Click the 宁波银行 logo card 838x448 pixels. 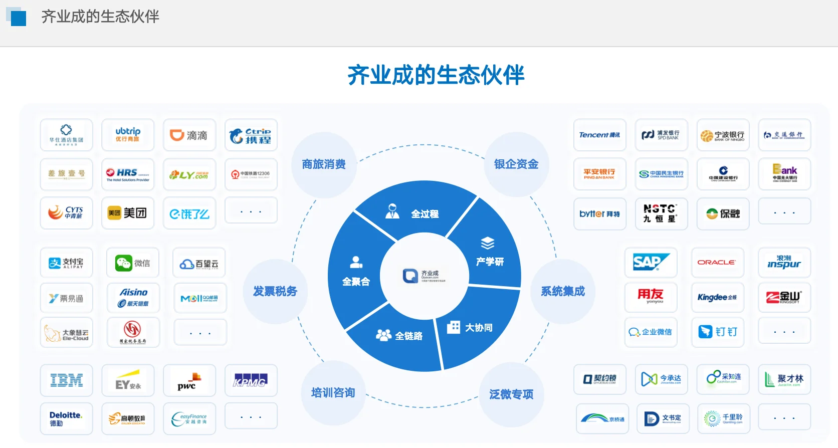click(x=723, y=135)
